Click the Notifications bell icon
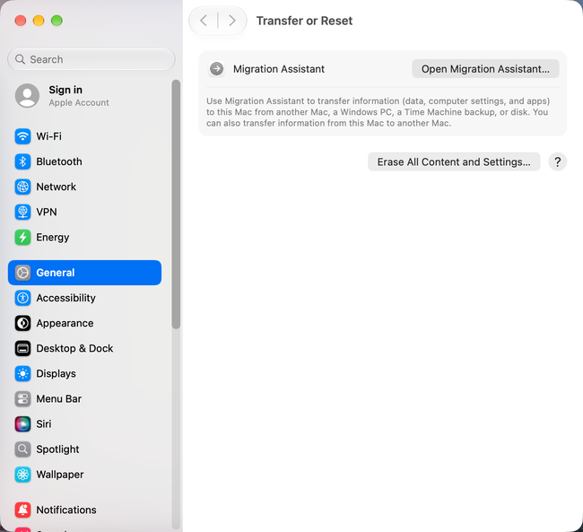Screen dimensions: 583x532 (x=22, y=510)
